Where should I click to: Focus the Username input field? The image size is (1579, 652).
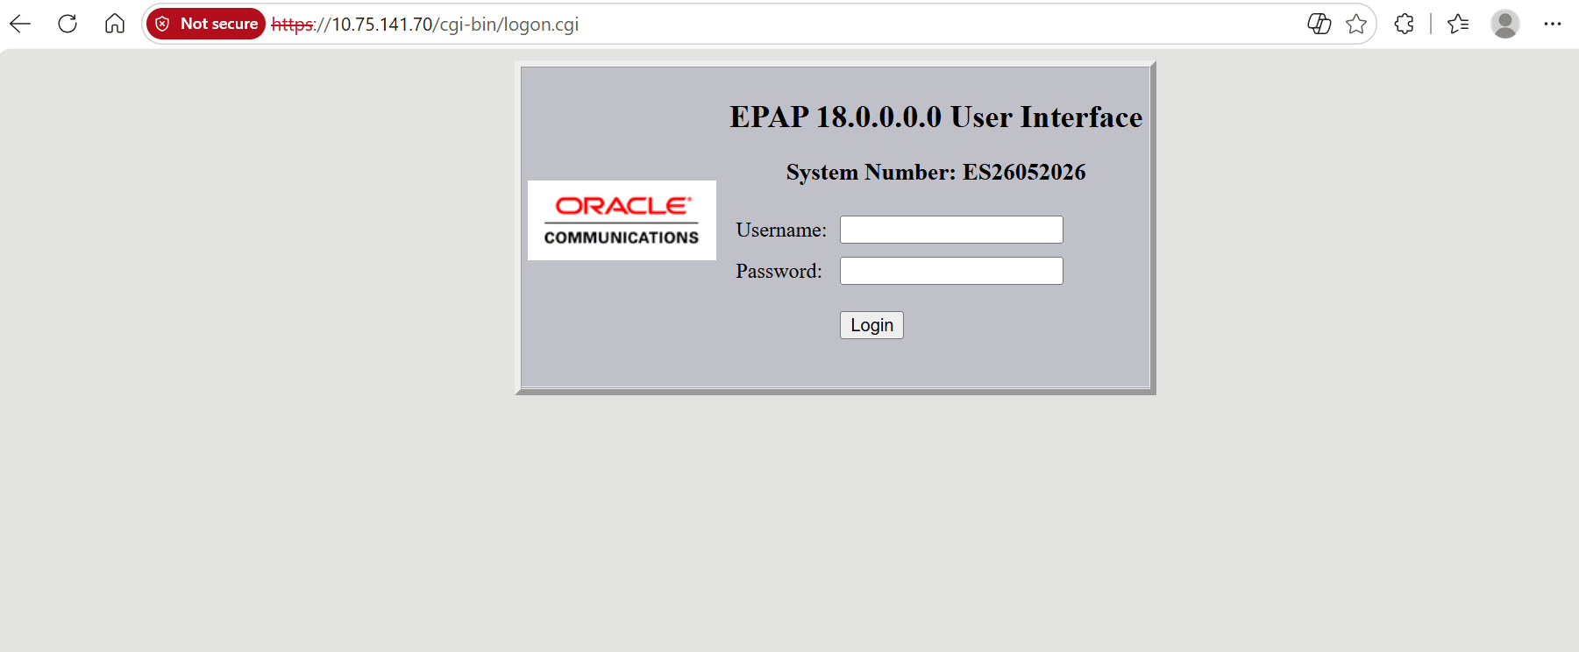[951, 230]
